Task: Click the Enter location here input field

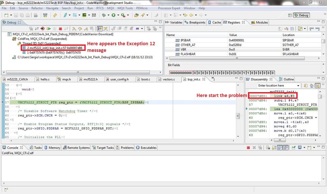Action: [x=277, y=86]
